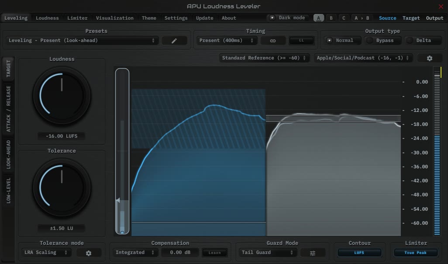This screenshot has width=448, height=264.
Task: Click the ±1.50 LU value field
Action: pos(62,228)
